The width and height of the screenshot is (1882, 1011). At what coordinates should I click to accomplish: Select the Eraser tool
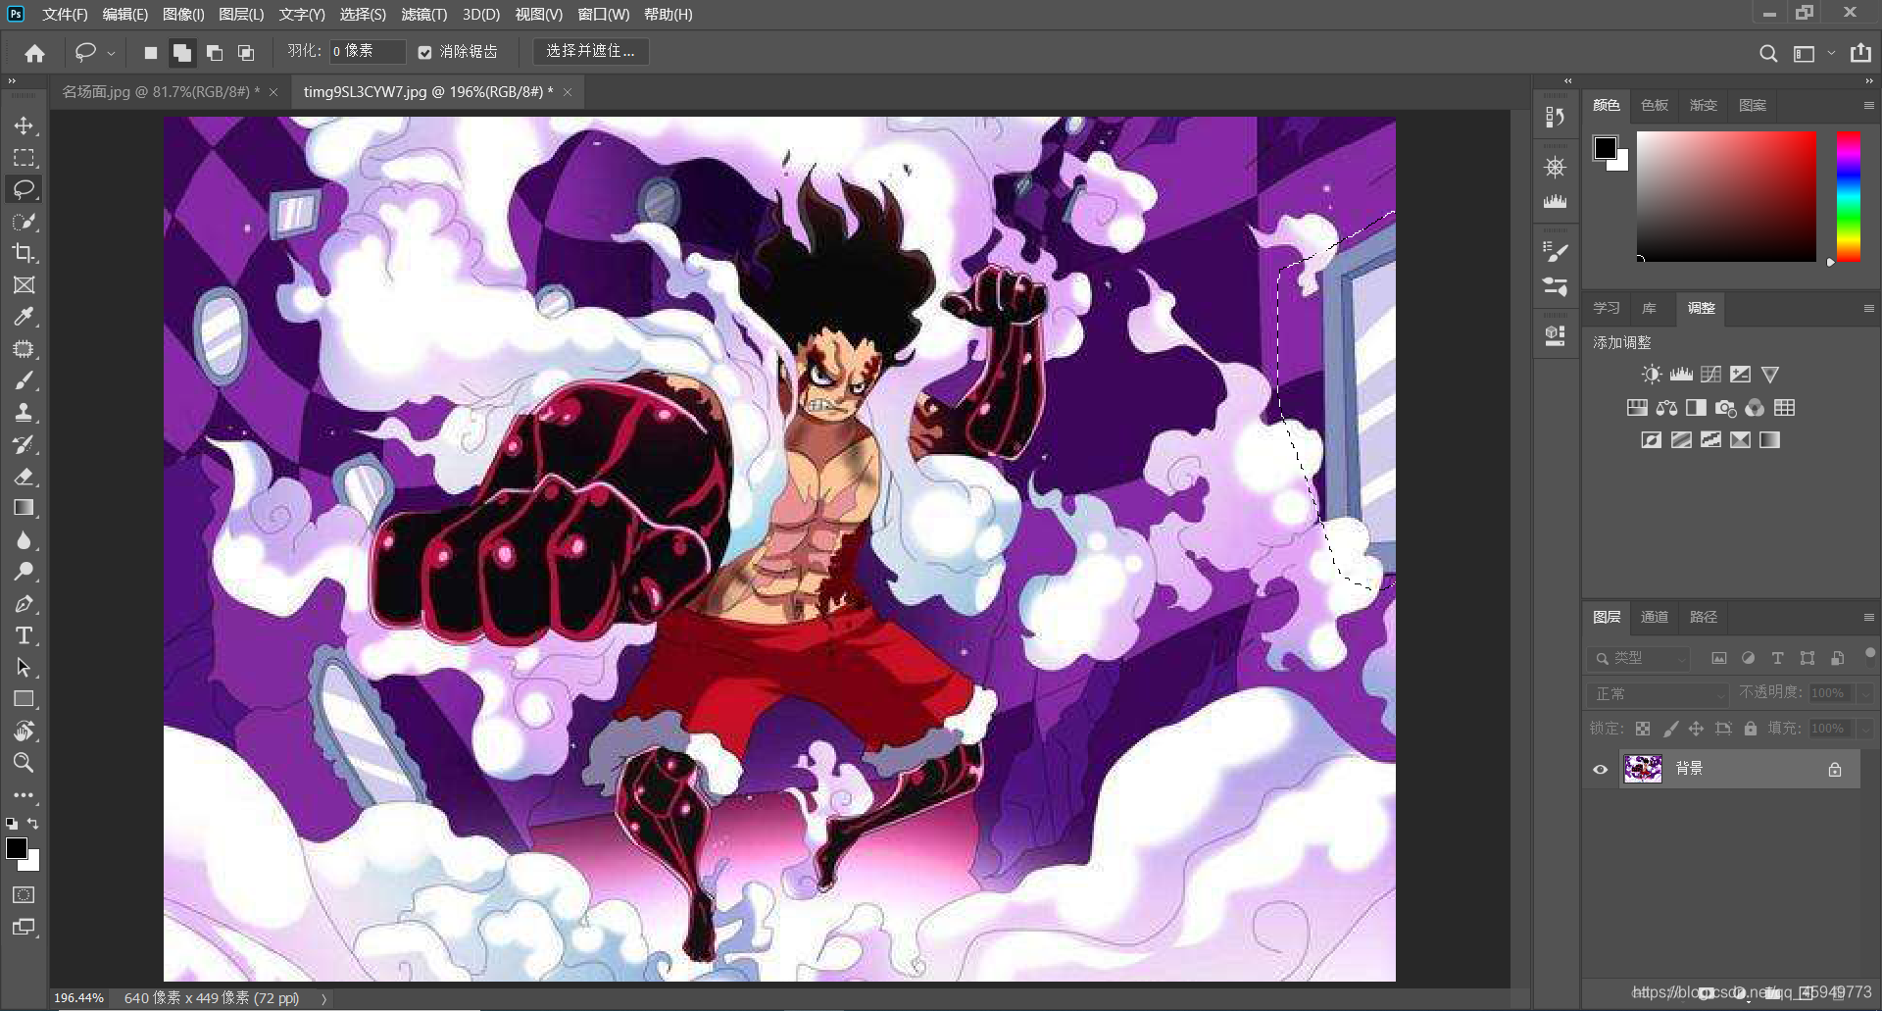(24, 476)
